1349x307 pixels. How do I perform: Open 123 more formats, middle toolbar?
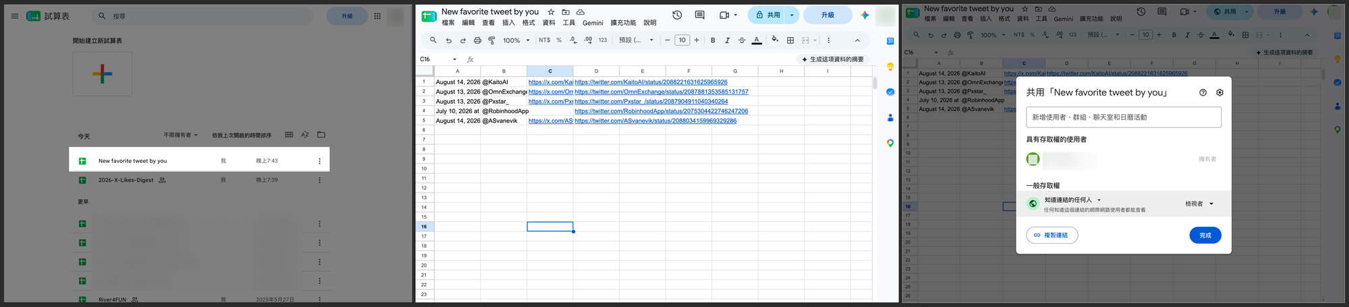[603, 40]
